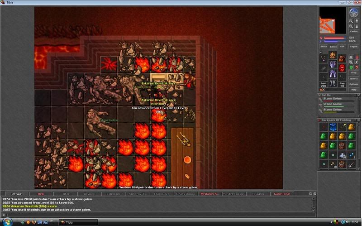Minimize the Backpack Of Holding window
This screenshot has height=226, width=362.
coord(355,120)
